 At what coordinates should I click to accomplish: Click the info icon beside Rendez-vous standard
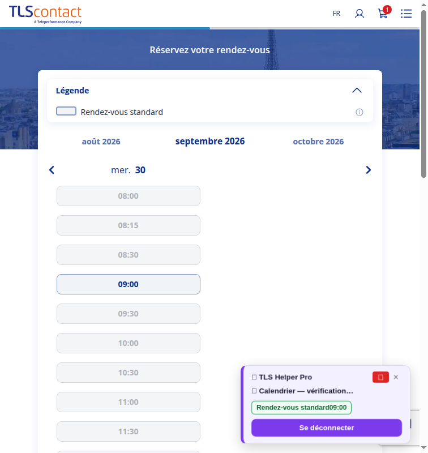pyautogui.click(x=359, y=112)
